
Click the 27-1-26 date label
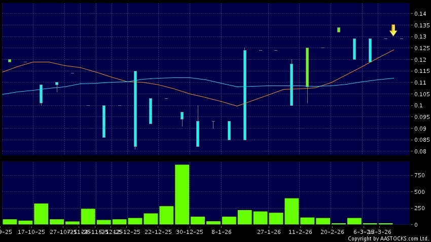(269, 231)
